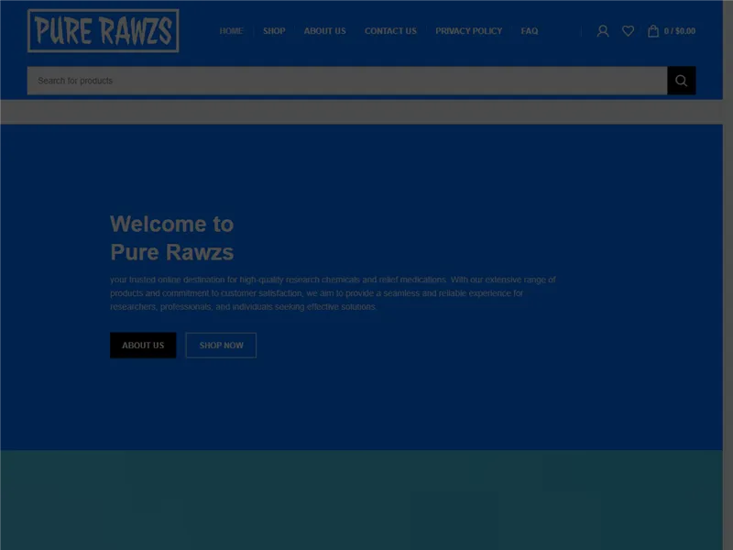Click the SHOP NOW outlined button
The width and height of the screenshot is (733, 550).
click(221, 346)
